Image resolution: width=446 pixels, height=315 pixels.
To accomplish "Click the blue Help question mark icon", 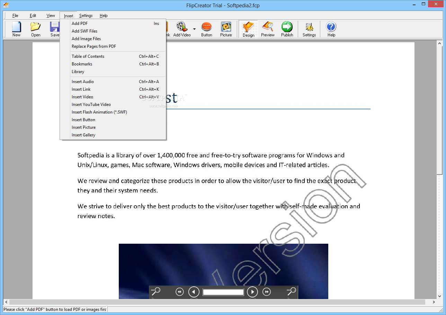I will [331, 29].
